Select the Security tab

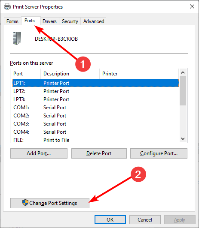(70, 21)
